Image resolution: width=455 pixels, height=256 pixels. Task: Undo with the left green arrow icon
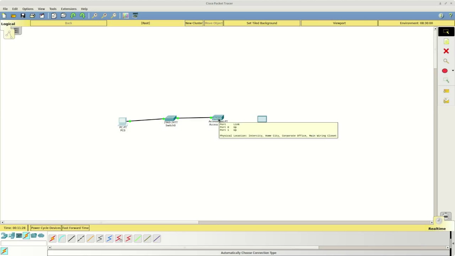73,16
